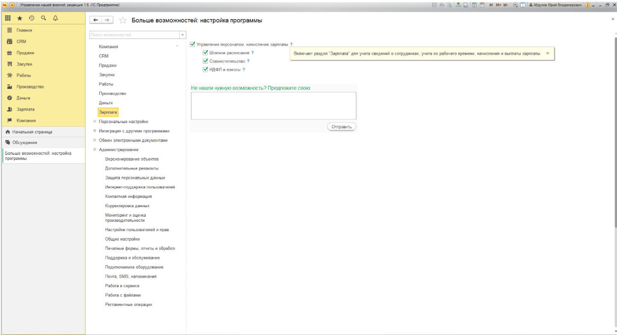
Task: Open Favorites via the star icon
Action: (x=20, y=18)
